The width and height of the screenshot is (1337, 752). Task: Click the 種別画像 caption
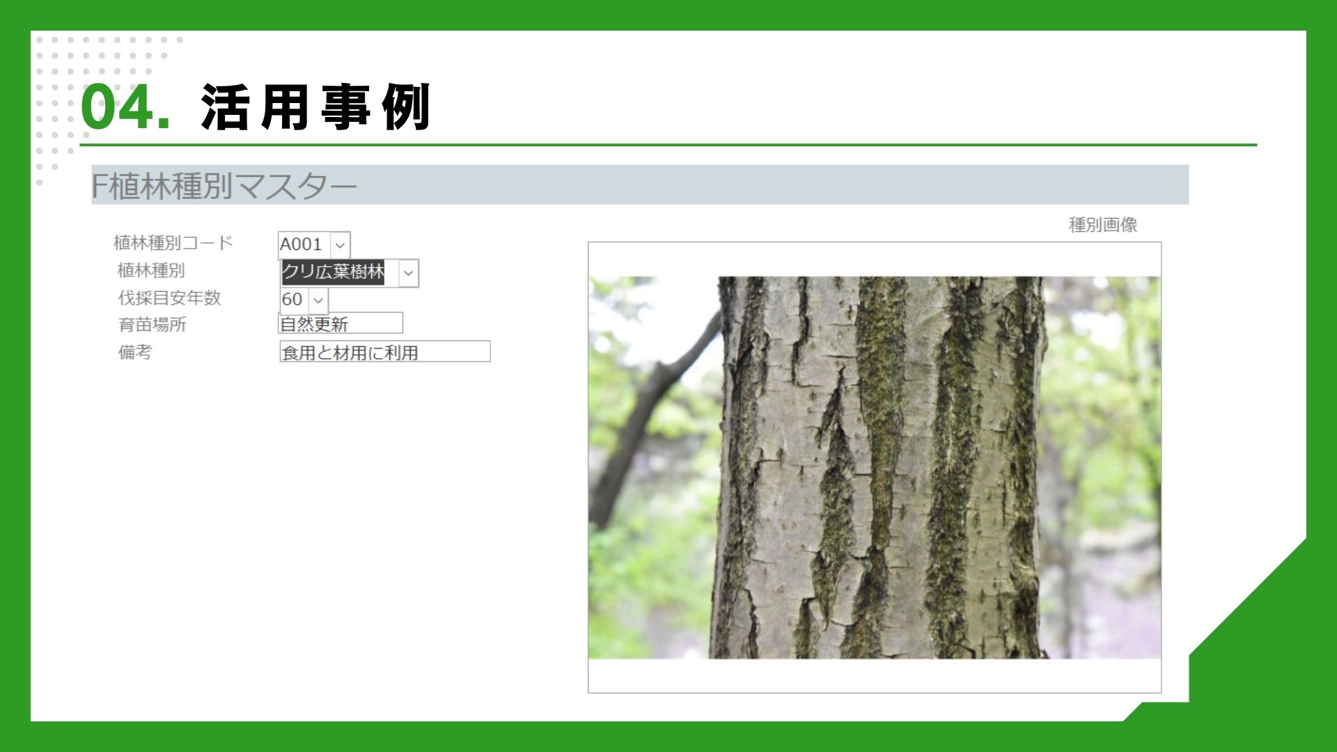click(x=1102, y=224)
